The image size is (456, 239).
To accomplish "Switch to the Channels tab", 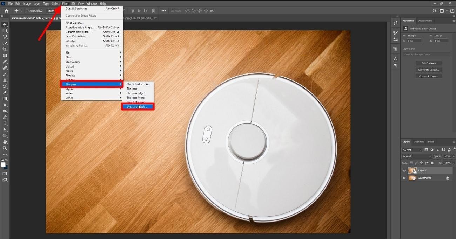I will tap(419, 142).
